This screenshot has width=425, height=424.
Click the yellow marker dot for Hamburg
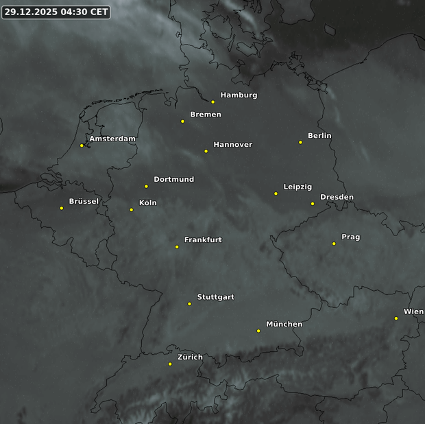coord(212,102)
